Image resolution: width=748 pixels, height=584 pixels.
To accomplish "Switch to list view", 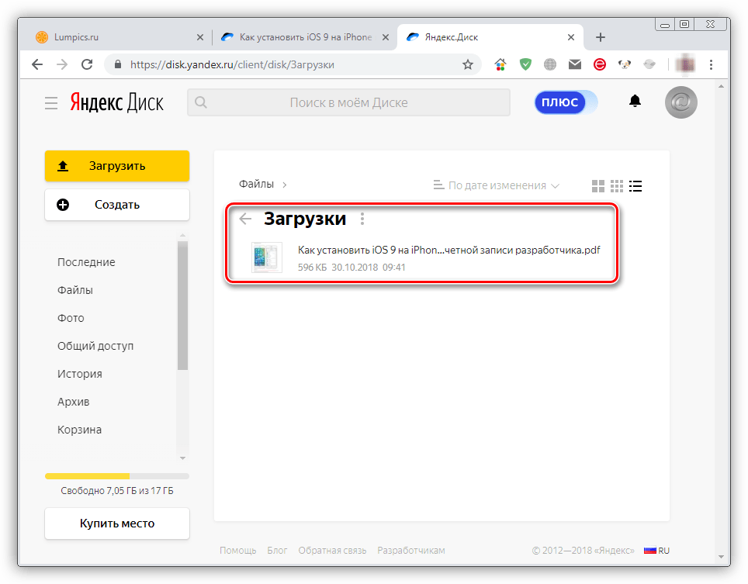I will [635, 186].
